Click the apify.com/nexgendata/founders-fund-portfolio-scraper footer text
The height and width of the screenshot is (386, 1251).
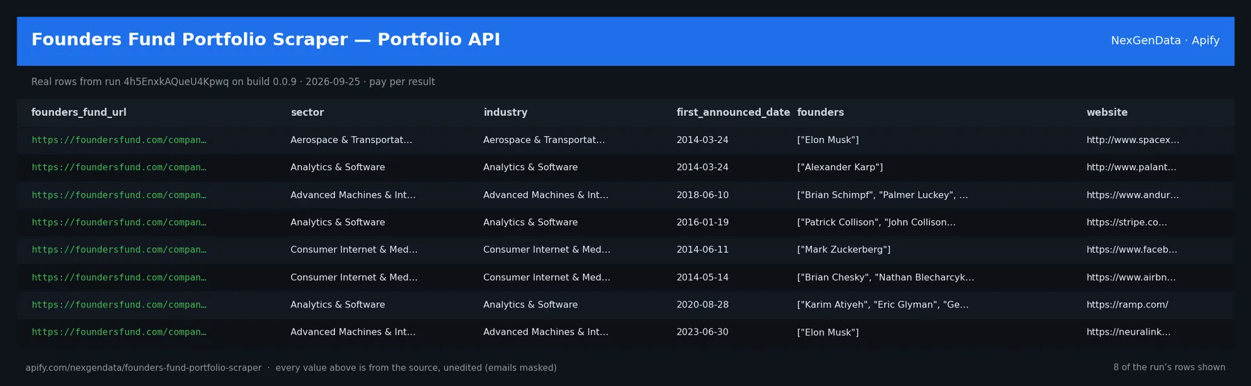pos(143,368)
